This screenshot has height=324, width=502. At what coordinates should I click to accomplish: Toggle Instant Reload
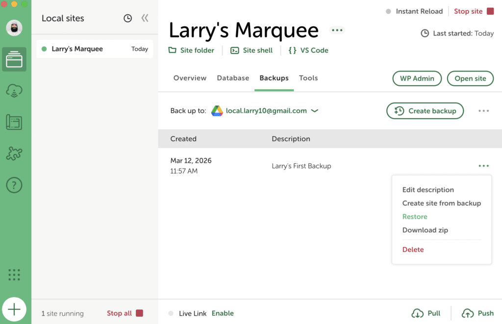click(414, 11)
